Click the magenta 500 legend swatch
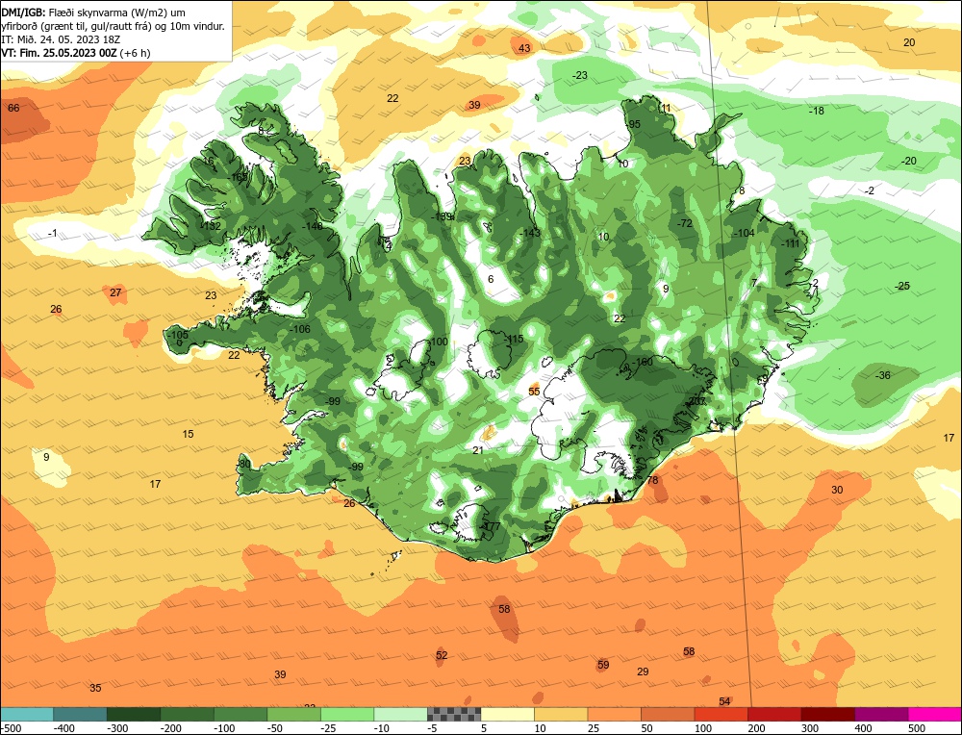Screen dimensions: 962x735 (934, 714)
